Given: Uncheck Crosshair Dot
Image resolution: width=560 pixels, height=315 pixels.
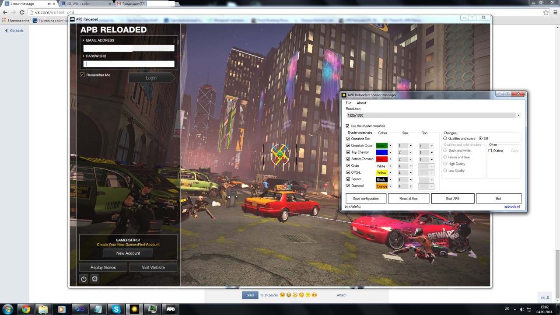Looking at the screenshot, I should pos(348,139).
